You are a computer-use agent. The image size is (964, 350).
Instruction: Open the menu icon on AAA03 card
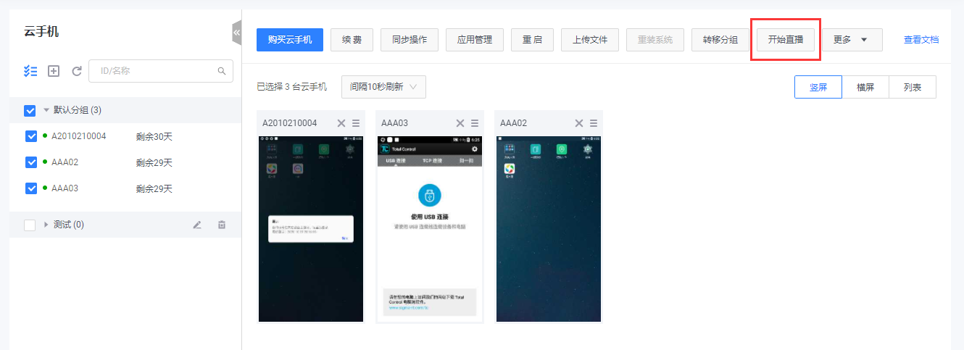point(475,123)
